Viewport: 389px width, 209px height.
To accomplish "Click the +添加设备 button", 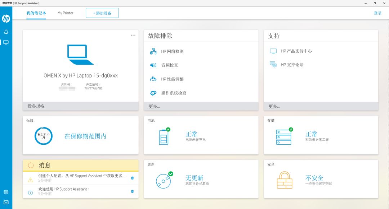I will click(102, 13).
